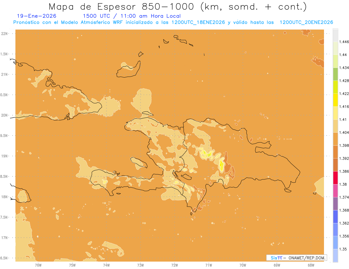Select the 73W longitude label

coord(140,265)
